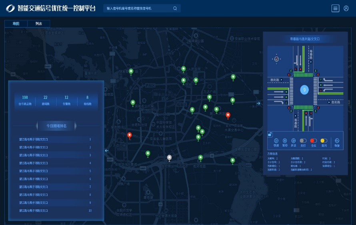Click the search magnifier icon

175,8
